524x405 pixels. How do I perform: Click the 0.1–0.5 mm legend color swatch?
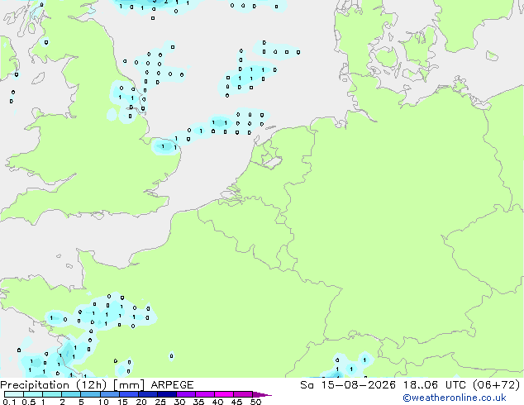(14, 394)
